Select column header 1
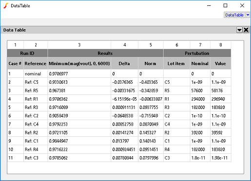This screenshot has width=251, height=181. point(15,45)
